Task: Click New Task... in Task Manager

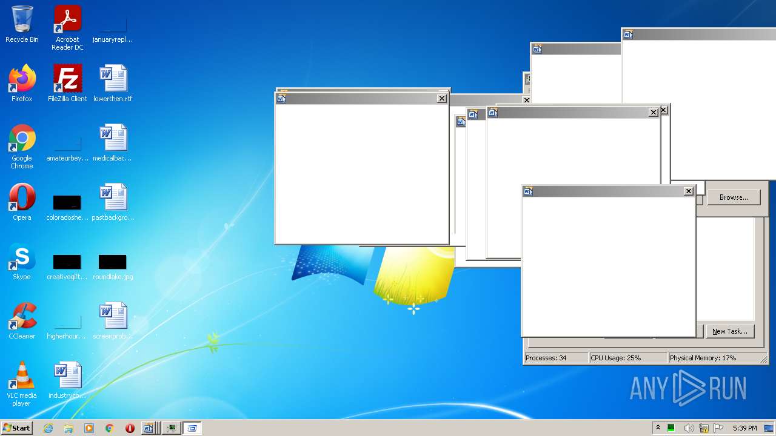Action: click(x=730, y=331)
